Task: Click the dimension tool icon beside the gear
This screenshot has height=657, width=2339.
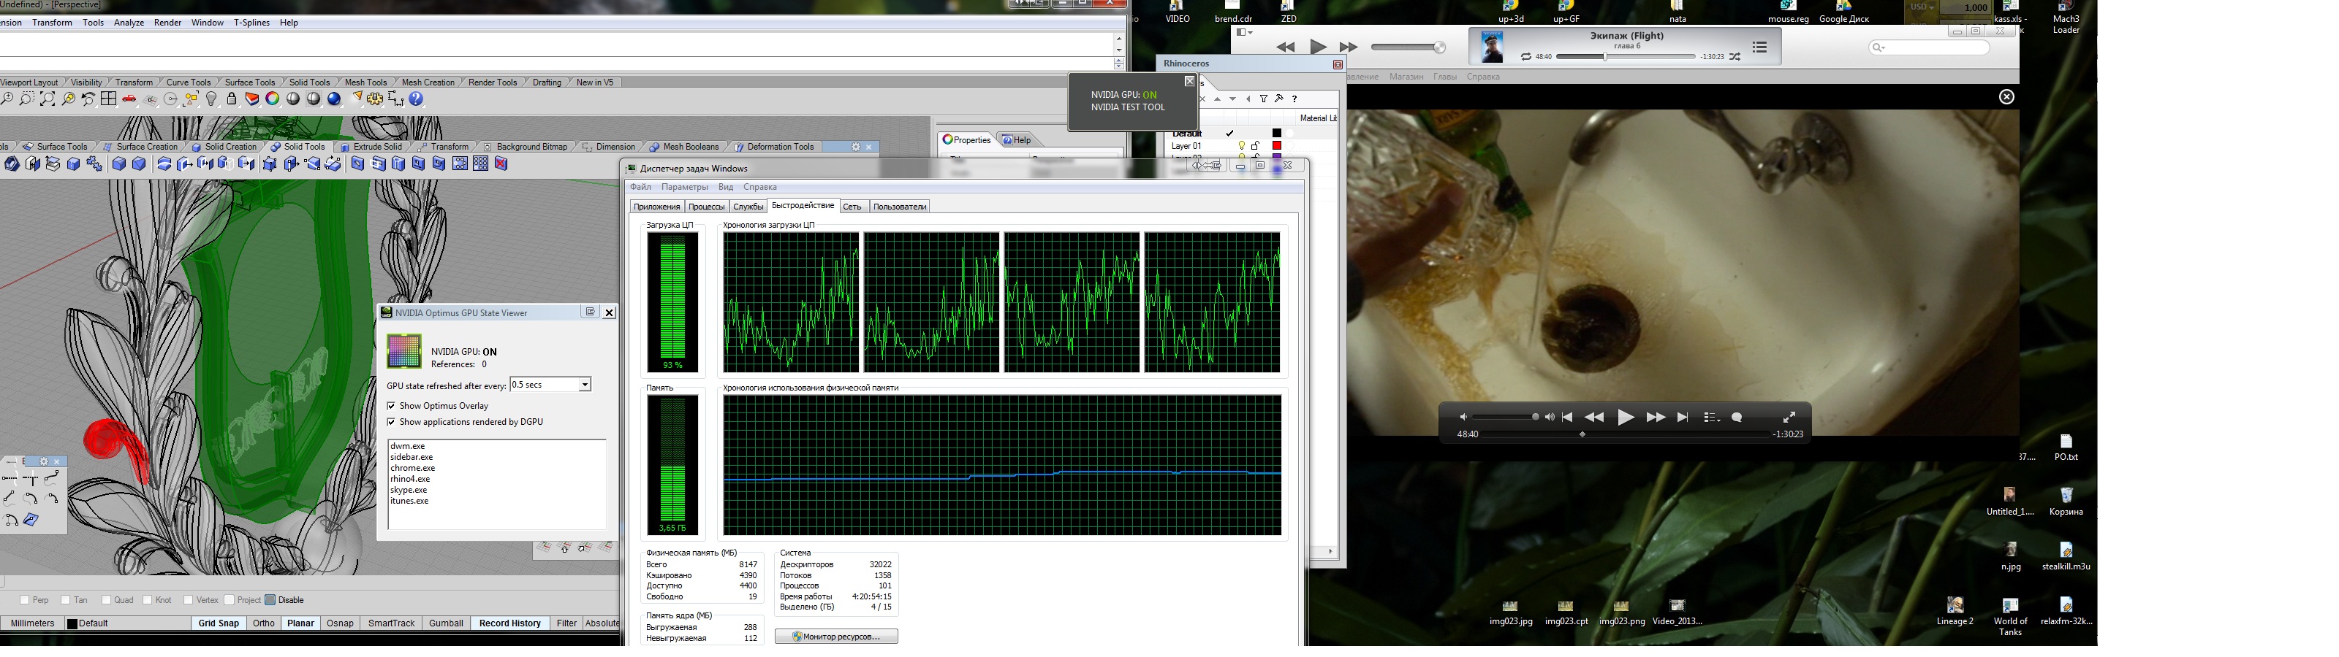Action: coord(396,99)
